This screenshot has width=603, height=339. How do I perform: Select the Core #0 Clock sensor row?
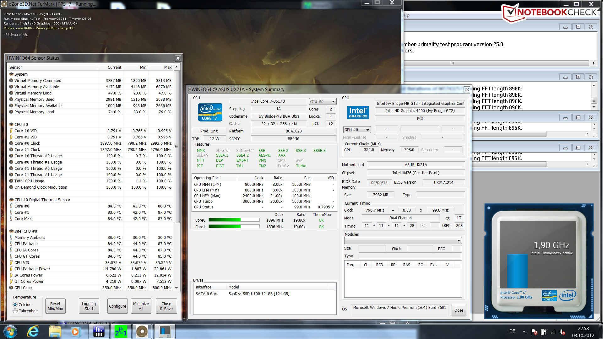click(x=90, y=143)
